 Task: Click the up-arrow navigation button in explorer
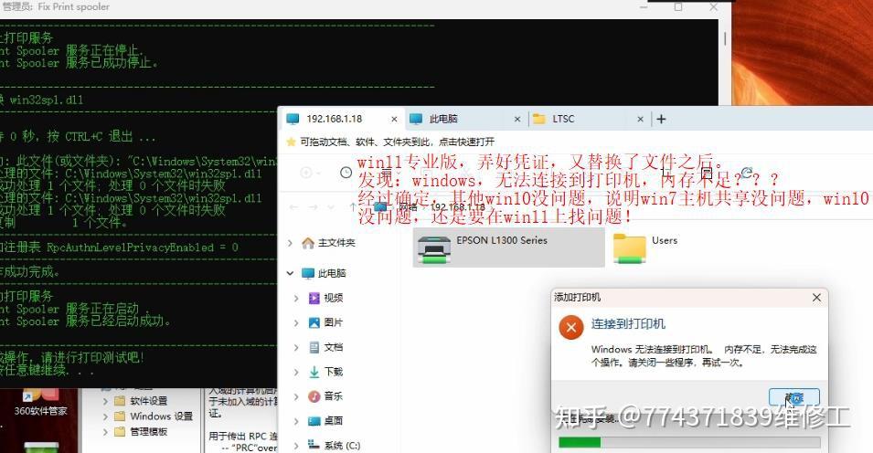point(353,207)
